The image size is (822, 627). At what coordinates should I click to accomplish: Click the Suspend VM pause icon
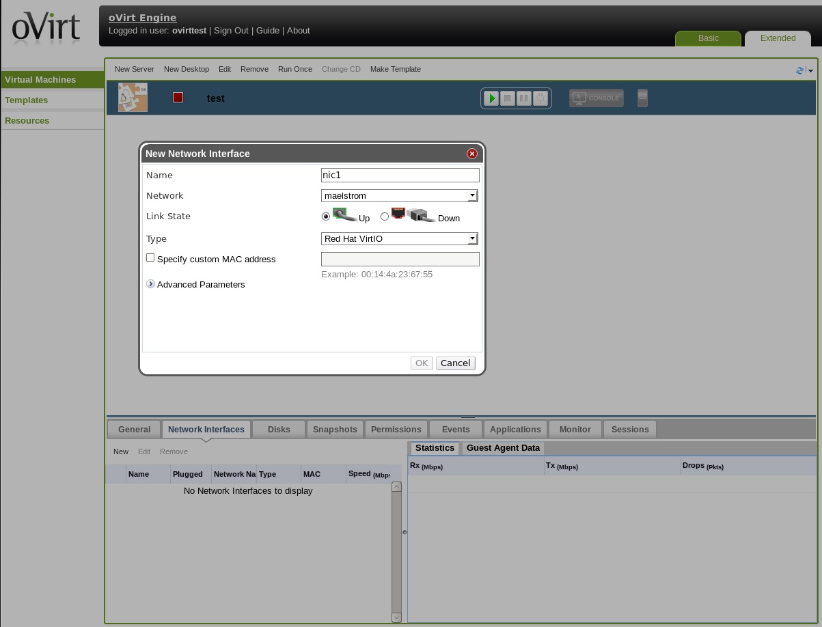[x=524, y=98]
